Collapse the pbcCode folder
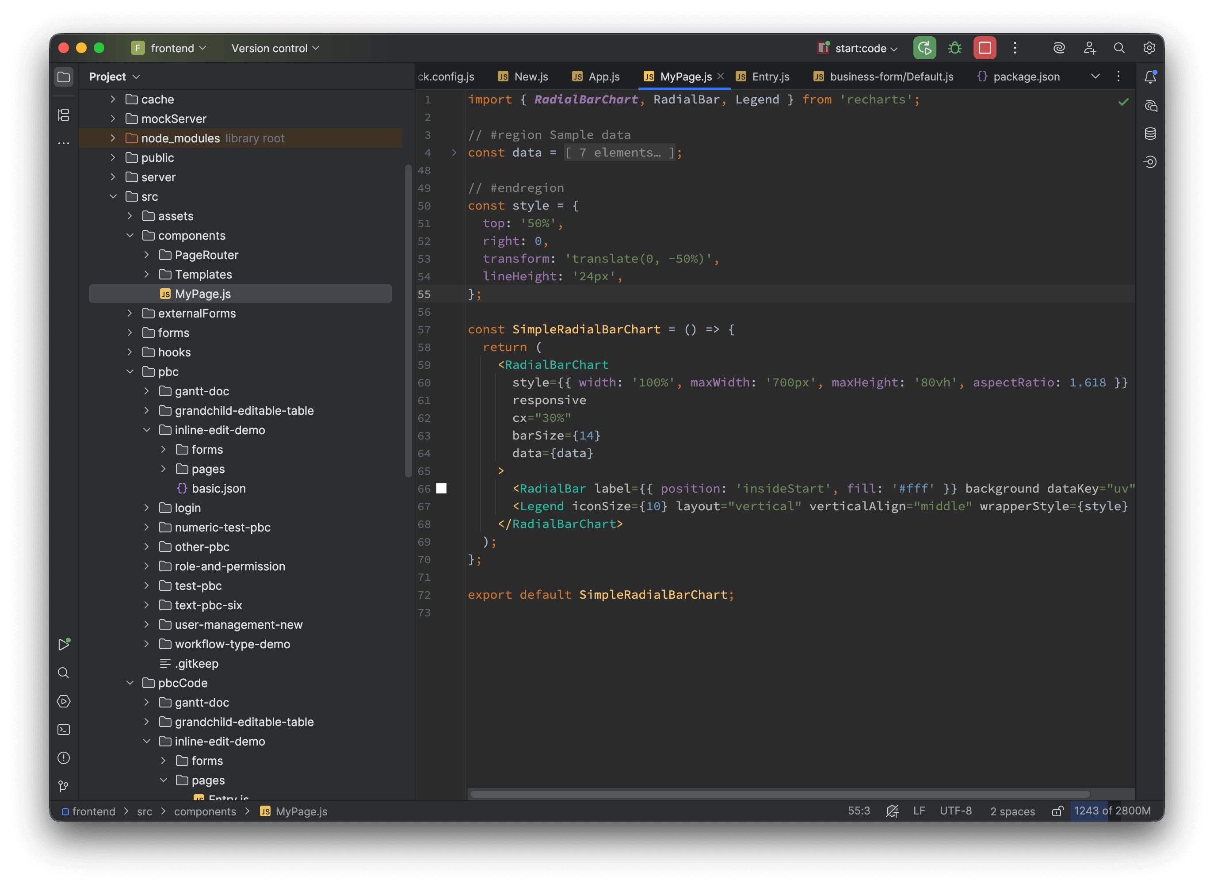 130,683
